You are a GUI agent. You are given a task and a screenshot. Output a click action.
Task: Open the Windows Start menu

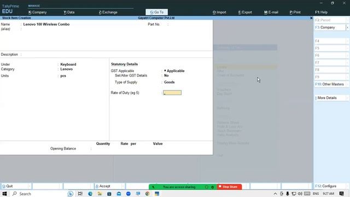(4, 194)
